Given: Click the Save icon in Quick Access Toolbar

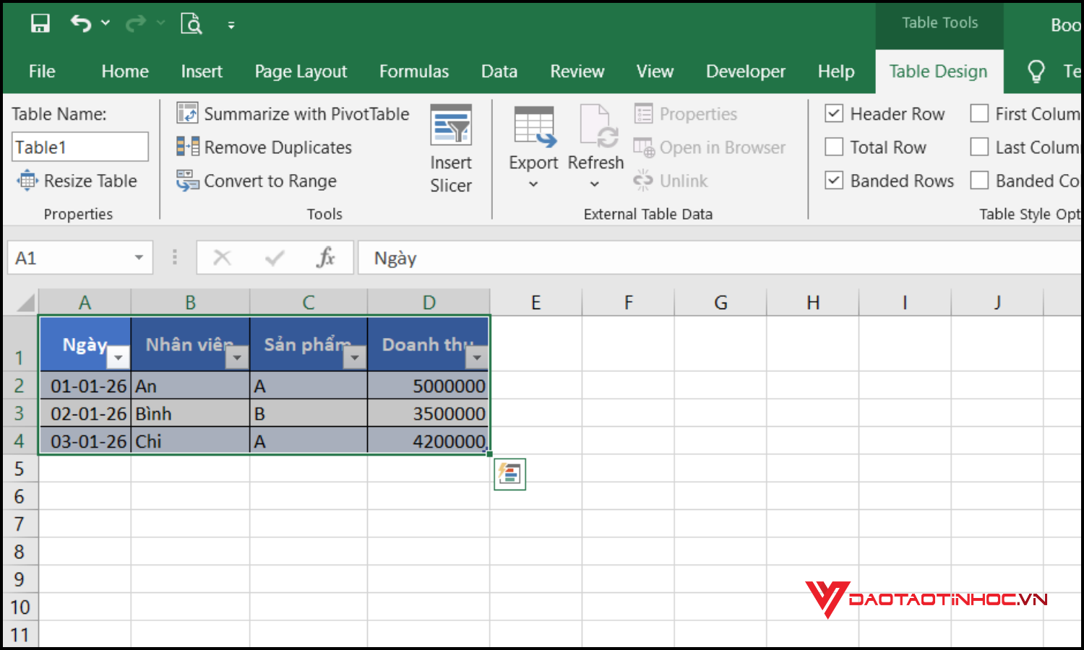Looking at the screenshot, I should tap(40, 22).
